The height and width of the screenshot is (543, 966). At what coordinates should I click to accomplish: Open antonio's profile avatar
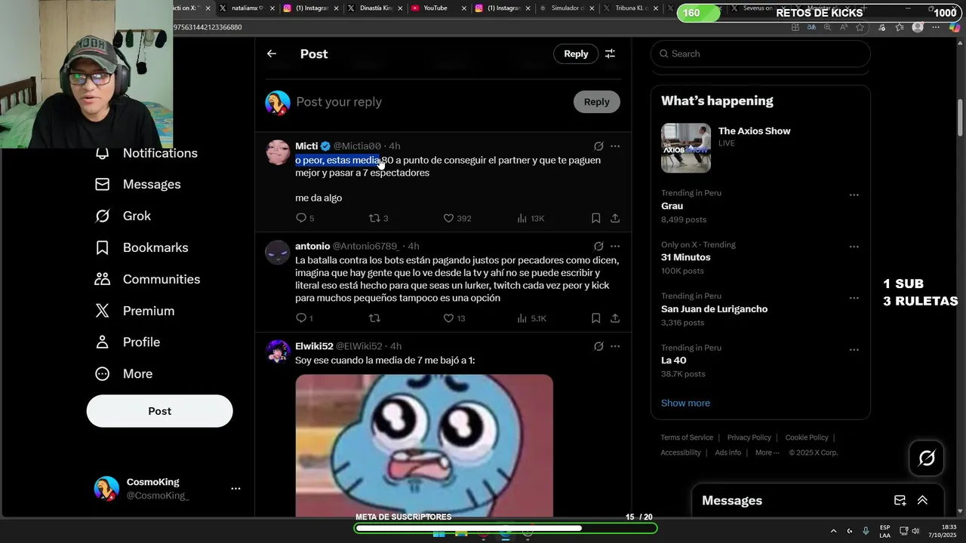coord(278,253)
